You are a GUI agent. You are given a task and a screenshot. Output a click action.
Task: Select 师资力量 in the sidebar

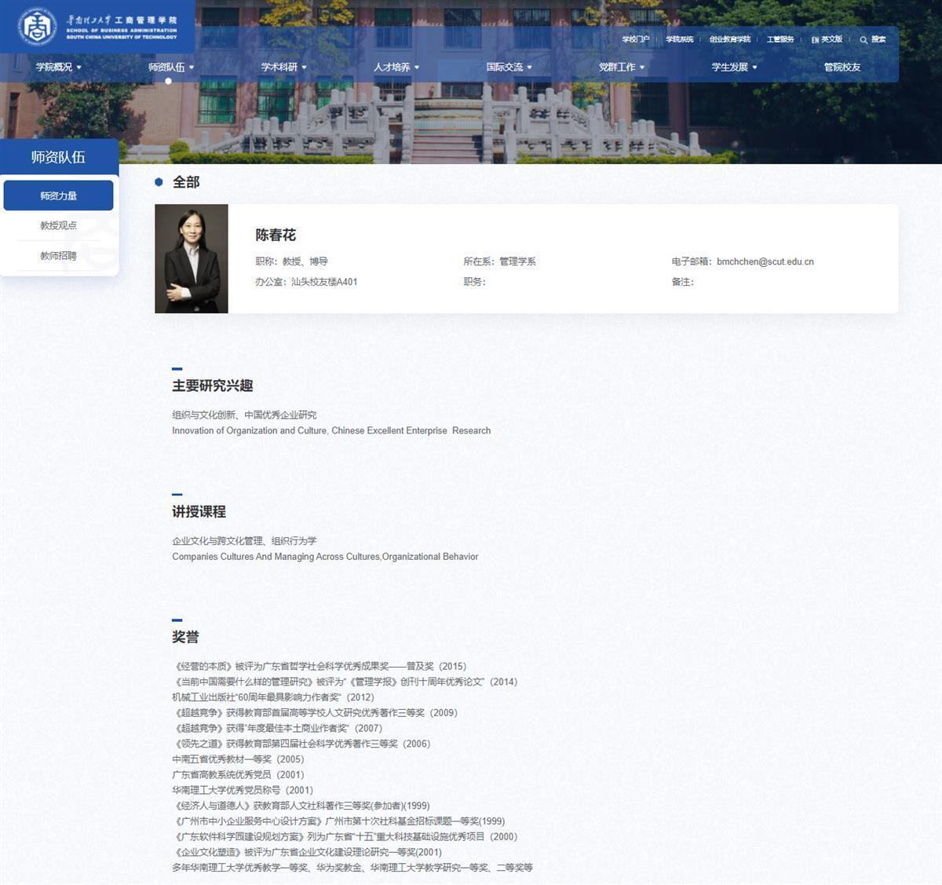coord(58,196)
